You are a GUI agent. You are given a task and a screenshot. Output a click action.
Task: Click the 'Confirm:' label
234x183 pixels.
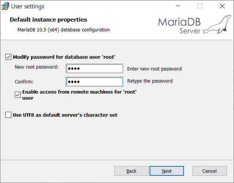24,82
